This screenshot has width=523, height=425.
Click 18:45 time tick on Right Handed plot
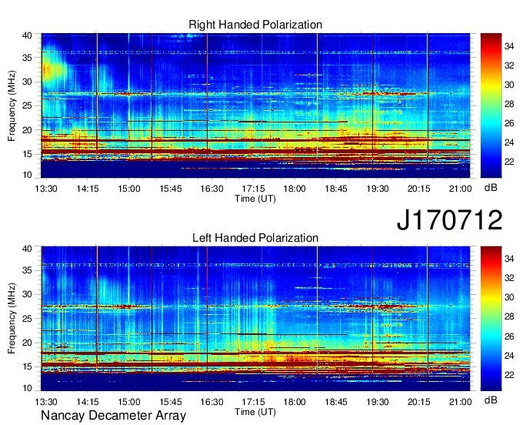[x=336, y=189]
